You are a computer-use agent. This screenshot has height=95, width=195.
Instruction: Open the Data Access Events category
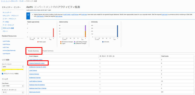tap(35, 92)
